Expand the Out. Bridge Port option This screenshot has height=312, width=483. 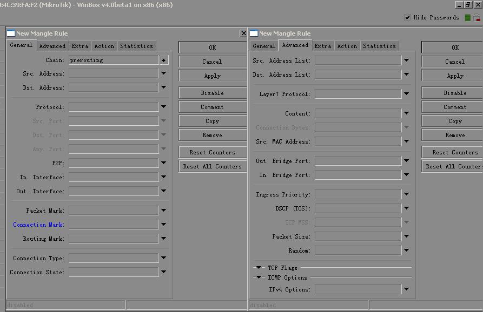(x=407, y=160)
